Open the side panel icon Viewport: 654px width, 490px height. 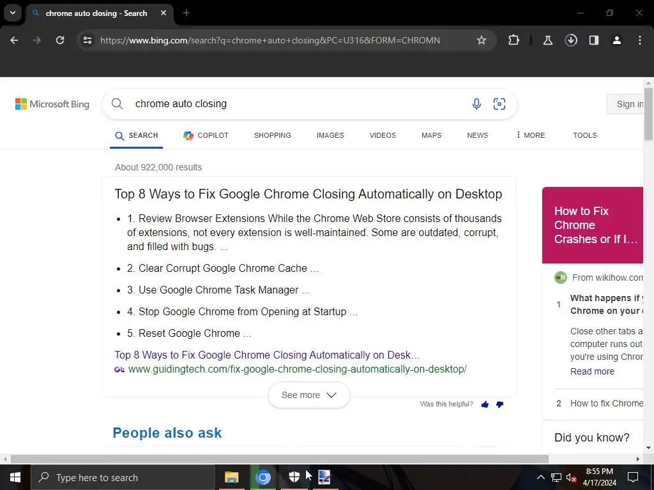(594, 40)
